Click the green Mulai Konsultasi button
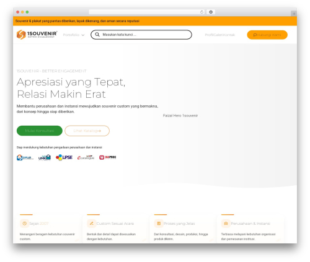The width and height of the screenshot is (310, 262). click(x=40, y=131)
